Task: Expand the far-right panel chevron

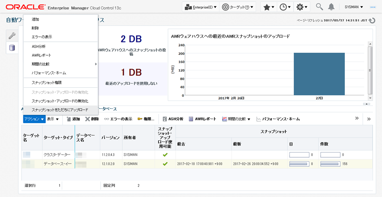Action: (x=369, y=119)
